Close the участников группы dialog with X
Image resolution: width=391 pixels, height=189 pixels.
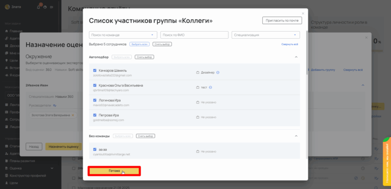coord(303,13)
